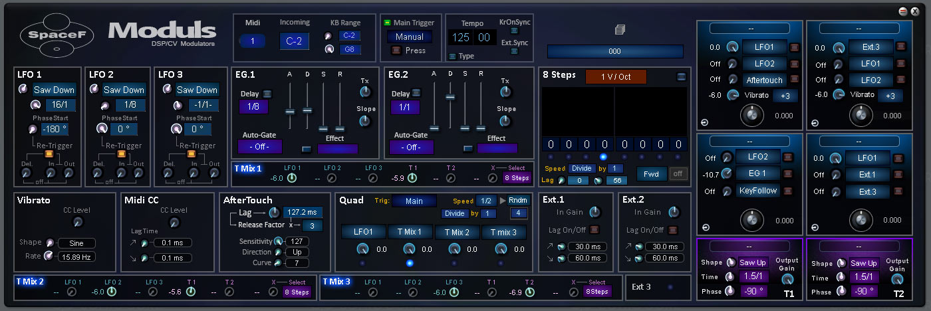Click the Quad Rndm button
The height and width of the screenshot is (311, 931).
[517, 201]
